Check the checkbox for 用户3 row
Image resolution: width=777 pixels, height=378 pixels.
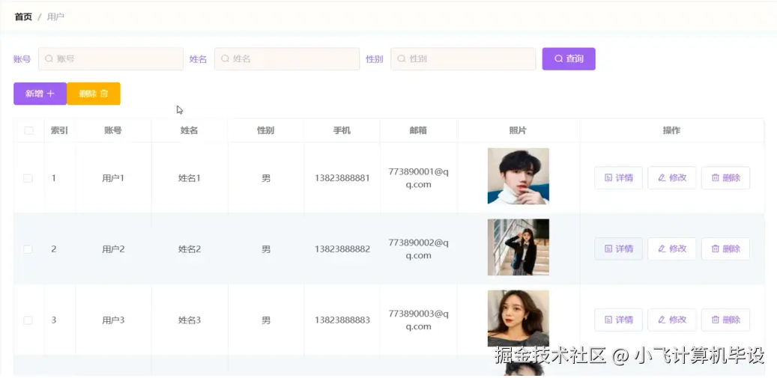click(28, 320)
